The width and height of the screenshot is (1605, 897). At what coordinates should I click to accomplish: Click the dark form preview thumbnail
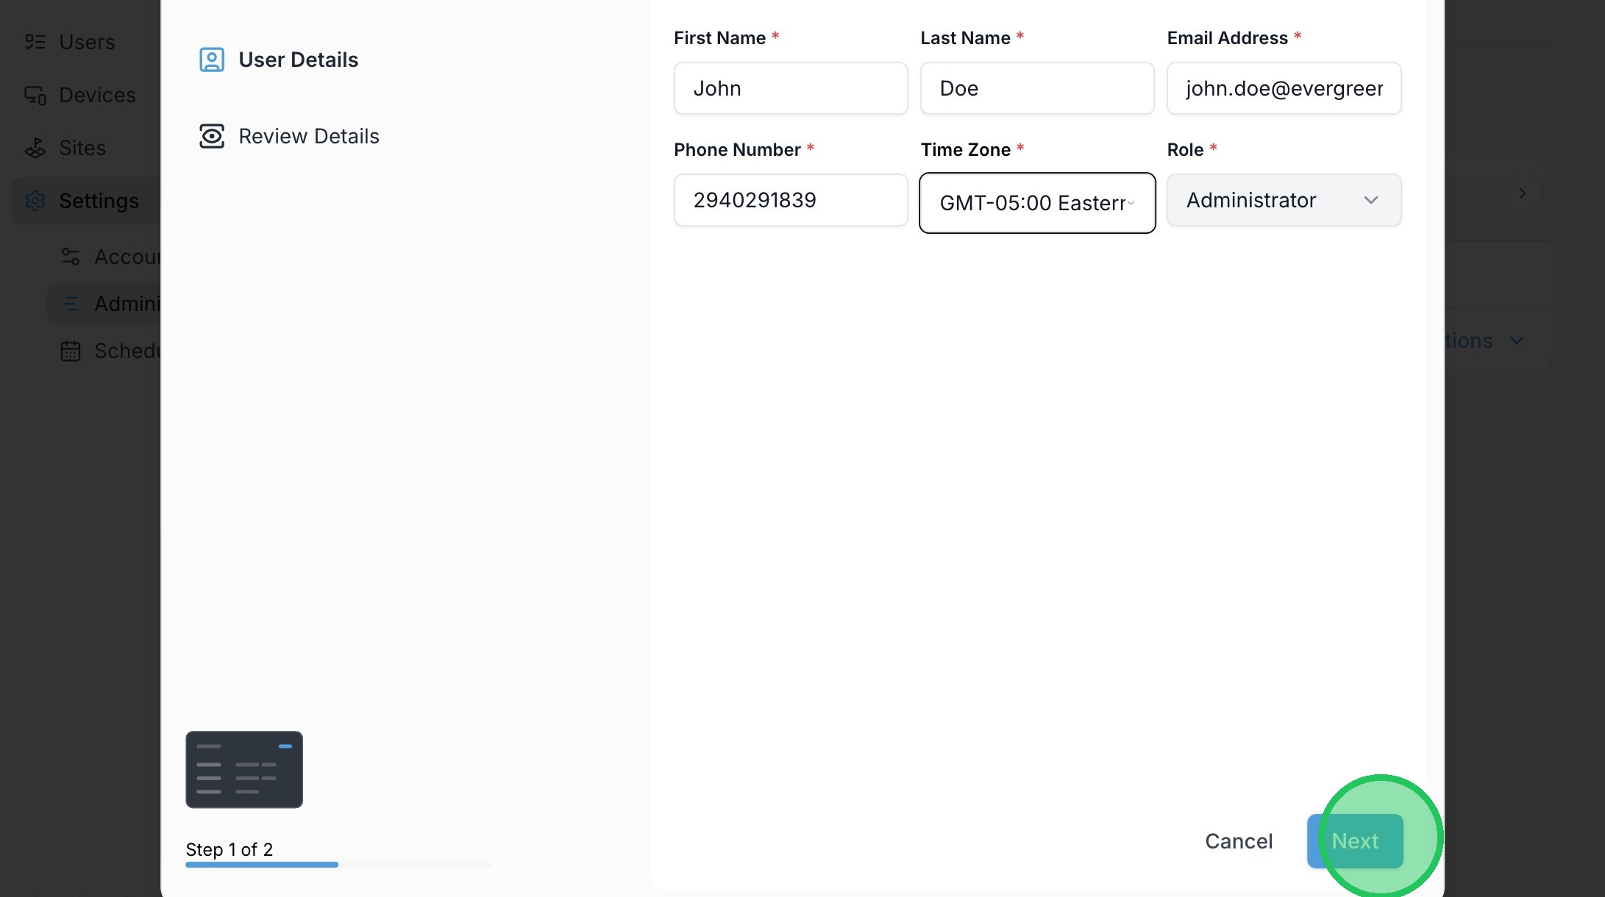click(x=244, y=769)
